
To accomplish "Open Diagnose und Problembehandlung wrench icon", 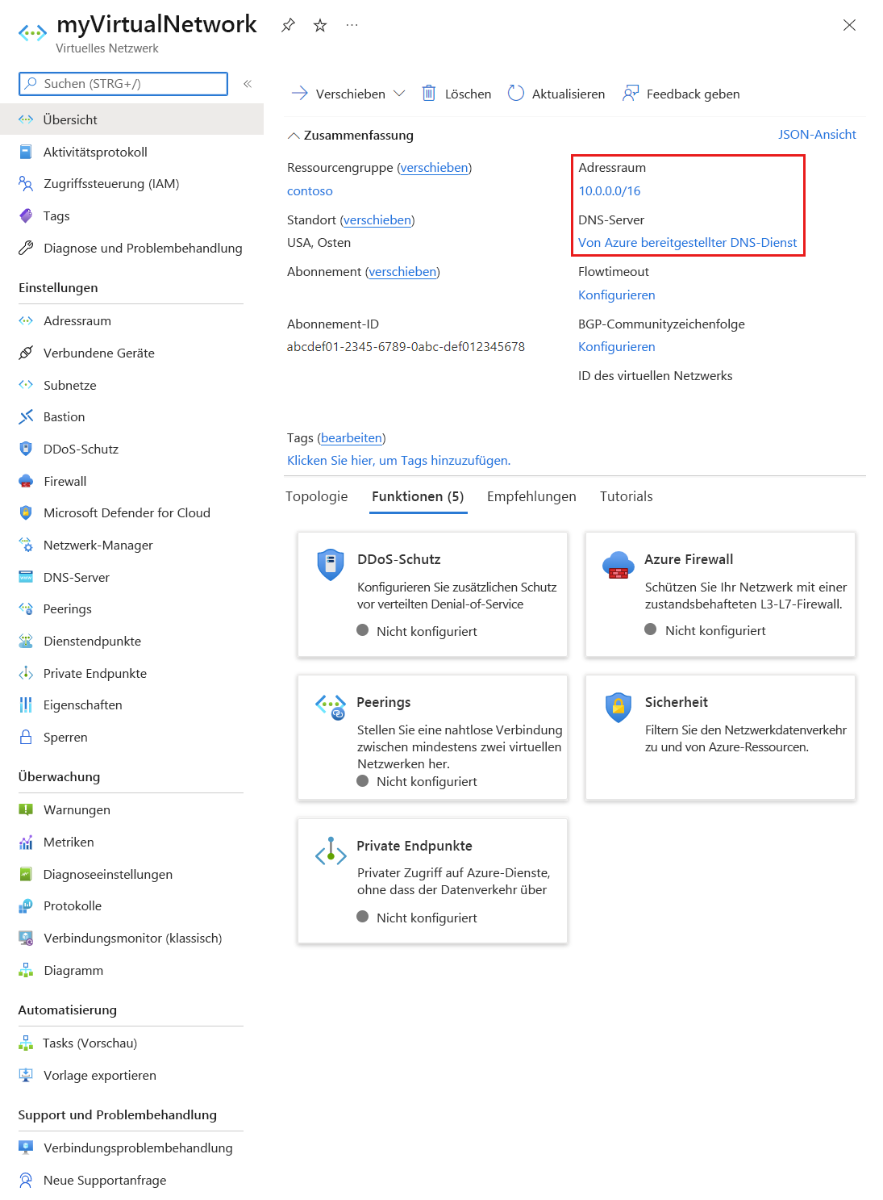I will (x=26, y=249).
